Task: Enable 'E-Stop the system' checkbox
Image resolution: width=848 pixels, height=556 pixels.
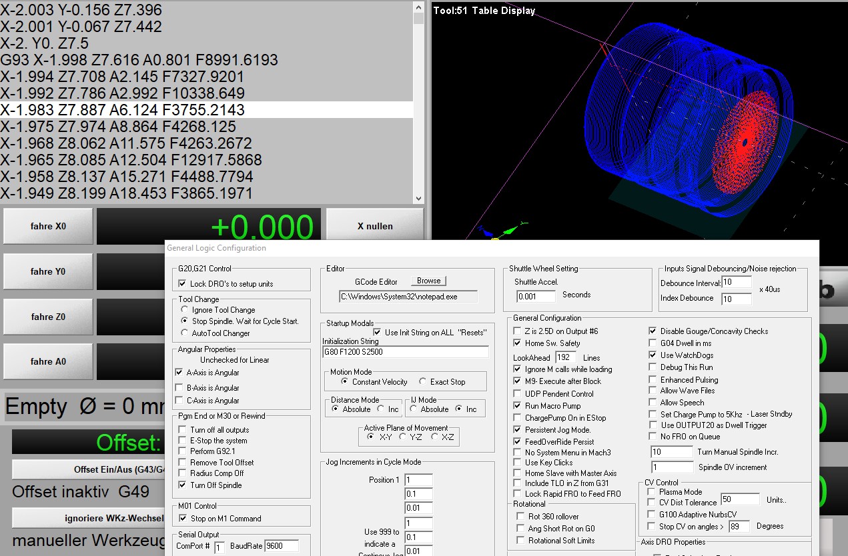Action: (183, 441)
